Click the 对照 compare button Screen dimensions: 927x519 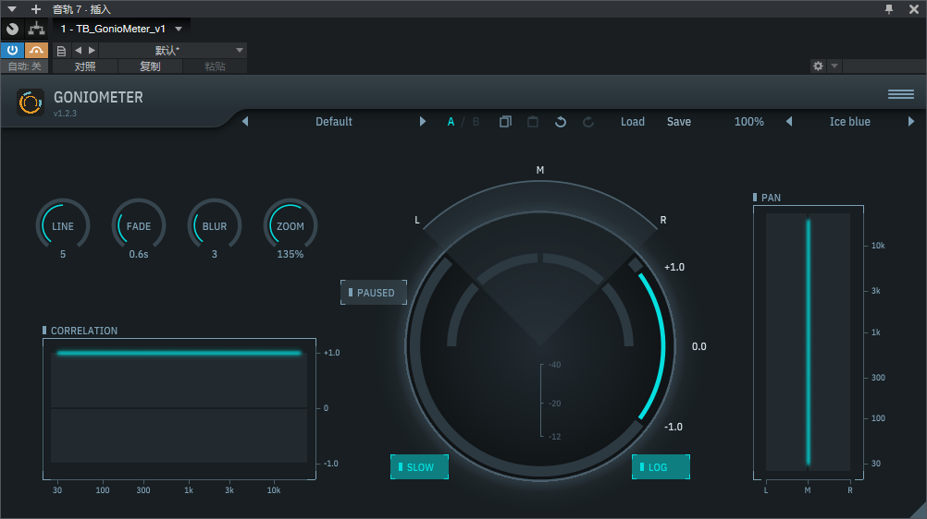(x=85, y=66)
